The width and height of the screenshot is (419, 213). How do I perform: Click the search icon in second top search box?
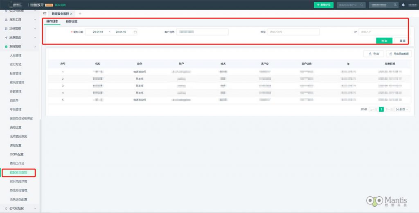point(395,5)
